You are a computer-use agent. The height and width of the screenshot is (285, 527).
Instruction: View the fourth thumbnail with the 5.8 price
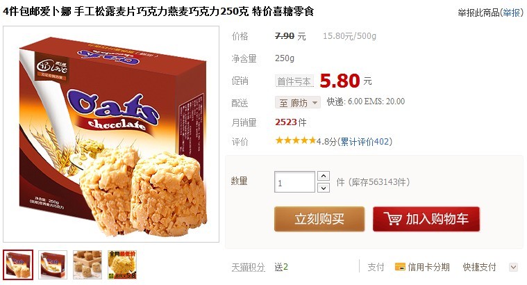(x=122, y=264)
